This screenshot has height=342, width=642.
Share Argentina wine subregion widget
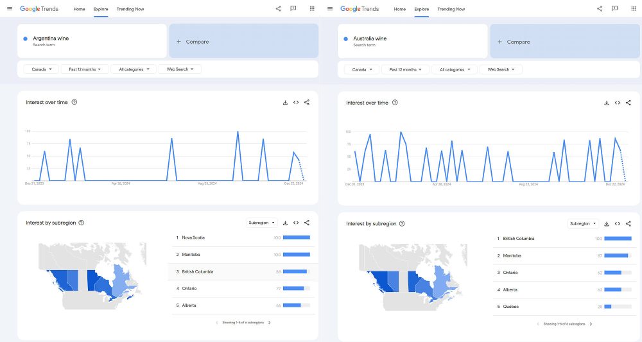(x=307, y=223)
